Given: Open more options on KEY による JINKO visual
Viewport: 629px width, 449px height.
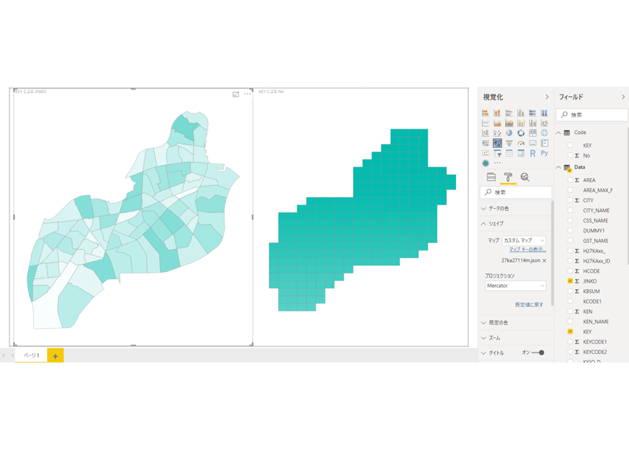Looking at the screenshot, I should (248, 94).
